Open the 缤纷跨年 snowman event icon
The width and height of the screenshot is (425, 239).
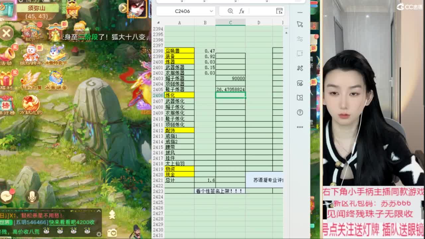(x=31, y=55)
